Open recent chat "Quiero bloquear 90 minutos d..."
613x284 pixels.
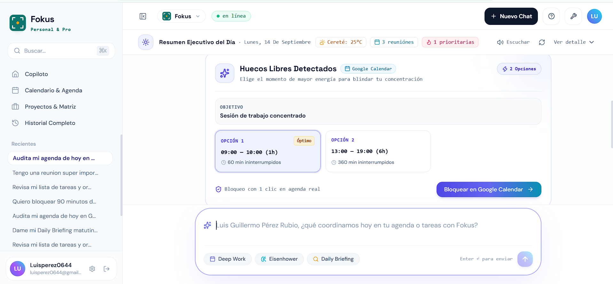click(60, 202)
